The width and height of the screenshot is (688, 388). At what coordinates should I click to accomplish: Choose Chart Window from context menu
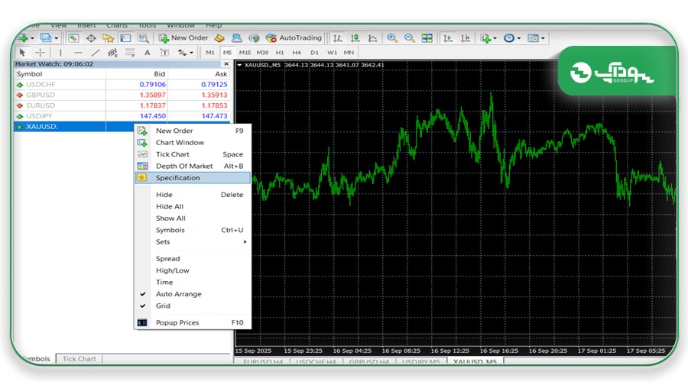pyautogui.click(x=193, y=143)
